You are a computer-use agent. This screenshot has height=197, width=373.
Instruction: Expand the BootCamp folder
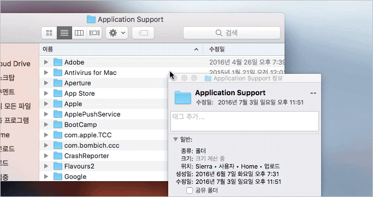[x=46, y=125]
